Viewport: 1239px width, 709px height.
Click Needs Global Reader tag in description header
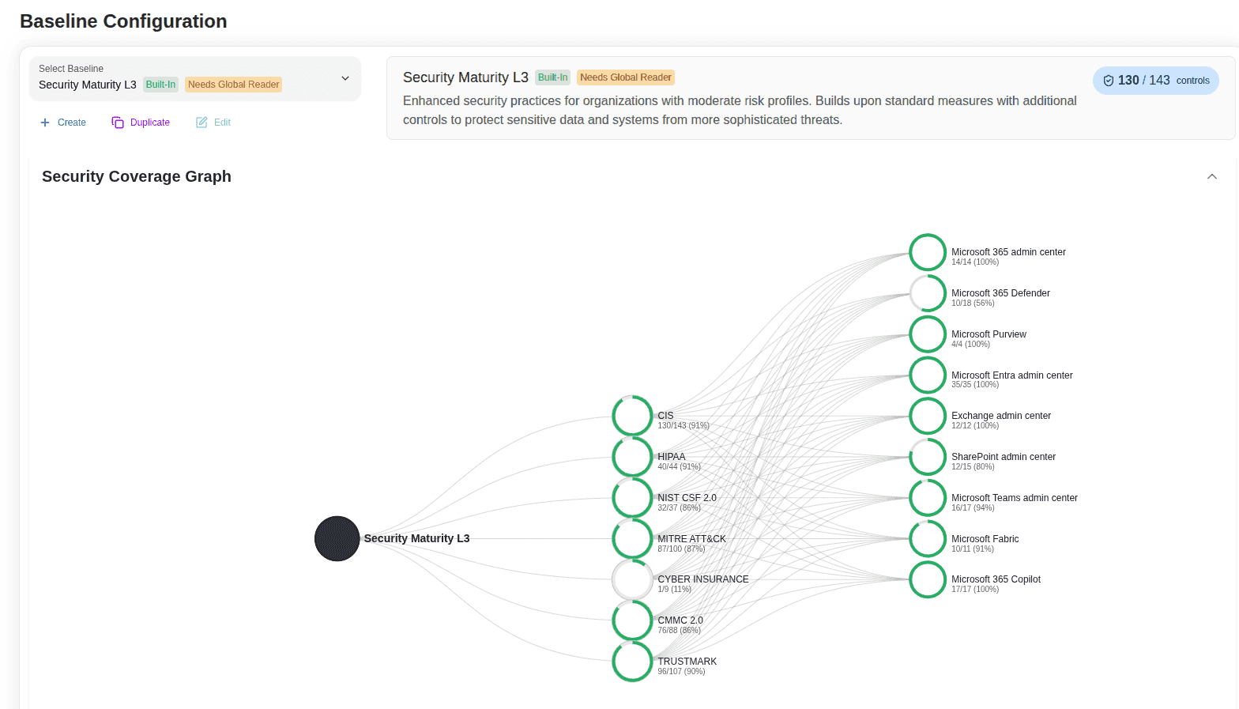pyautogui.click(x=626, y=77)
